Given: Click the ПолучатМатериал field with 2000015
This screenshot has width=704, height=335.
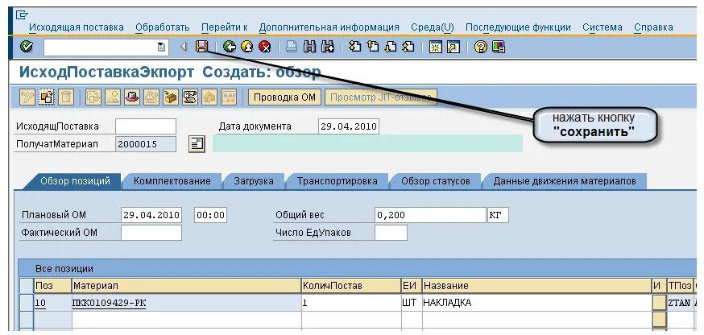Looking at the screenshot, I should tap(146, 145).
